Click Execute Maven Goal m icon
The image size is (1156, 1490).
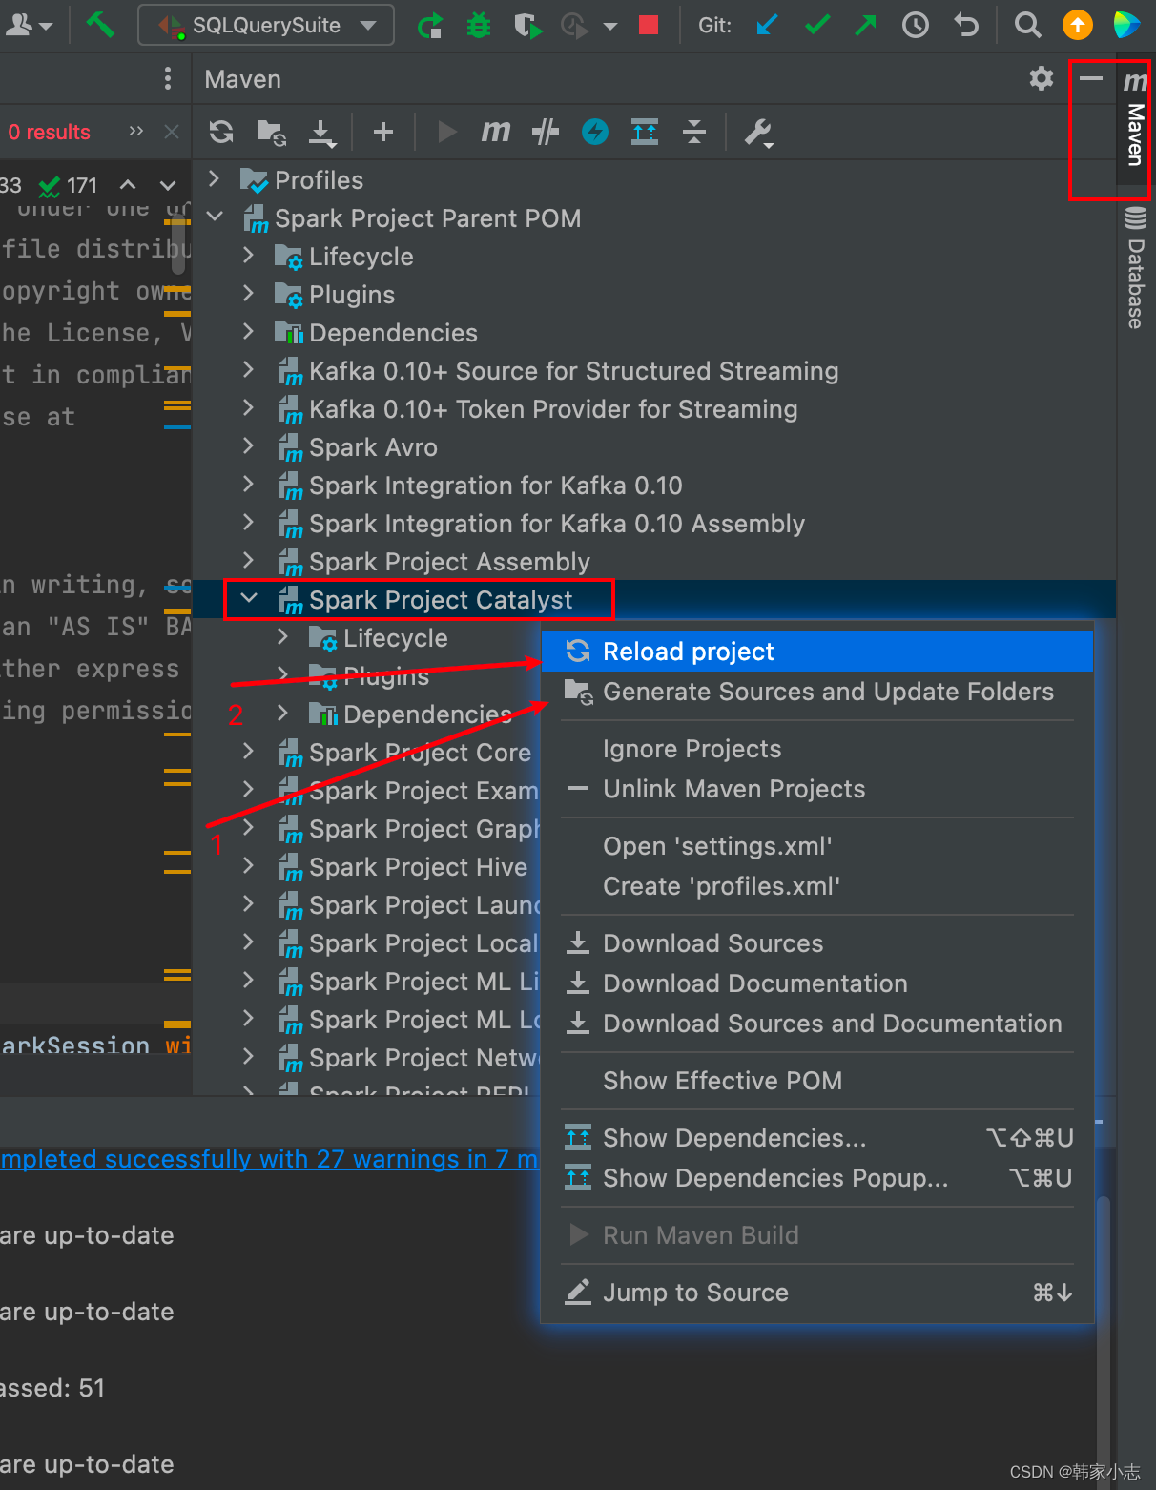(x=495, y=132)
